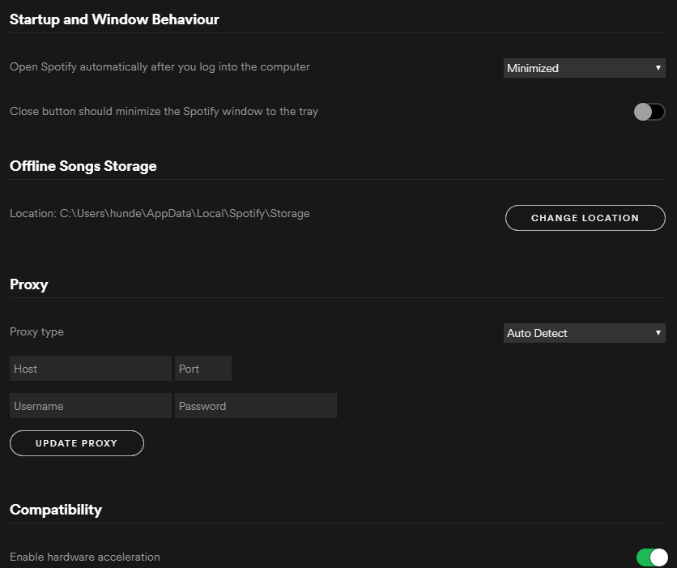Click into the Password field
677x568 pixels.
click(x=256, y=406)
